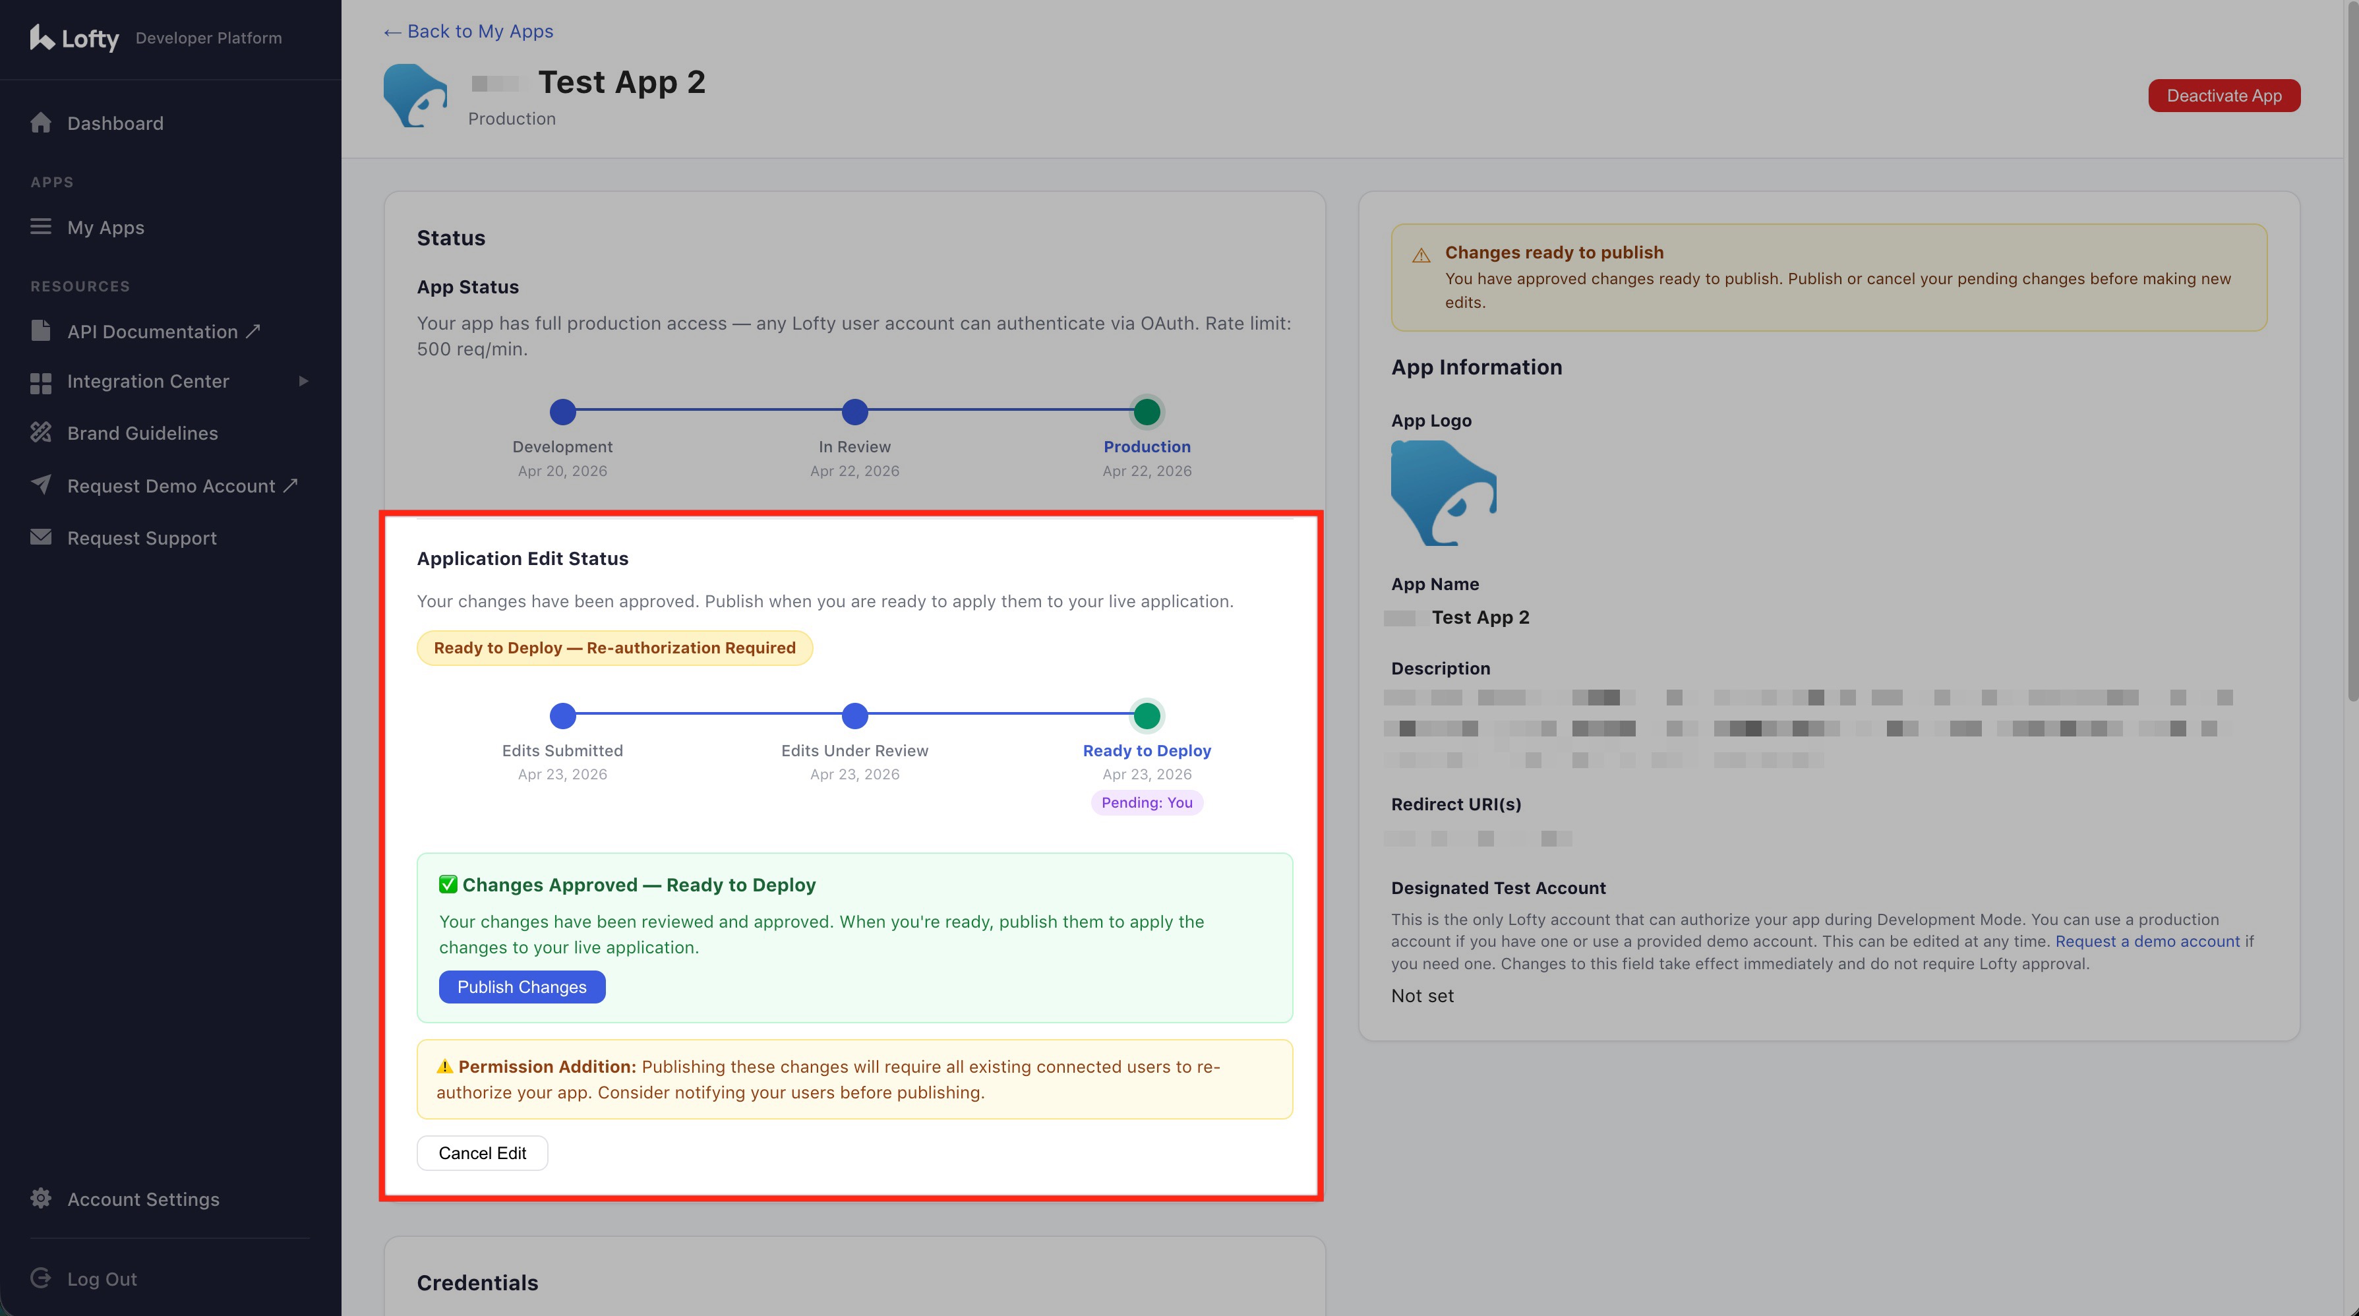Click the Account Settings gear icon
The height and width of the screenshot is (1316, 2359).
click(40, 1198)
